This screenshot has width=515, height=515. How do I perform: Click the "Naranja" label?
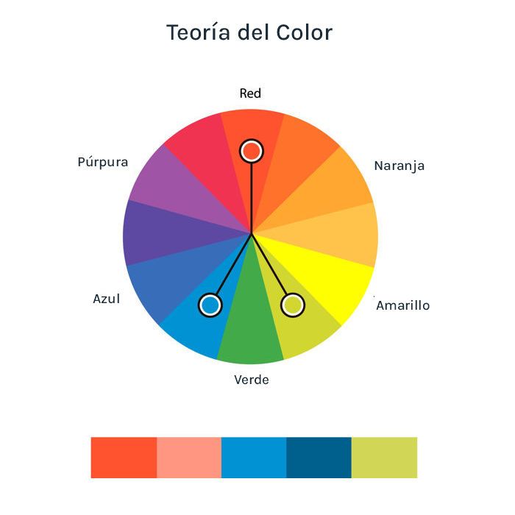tap(399, 166)
